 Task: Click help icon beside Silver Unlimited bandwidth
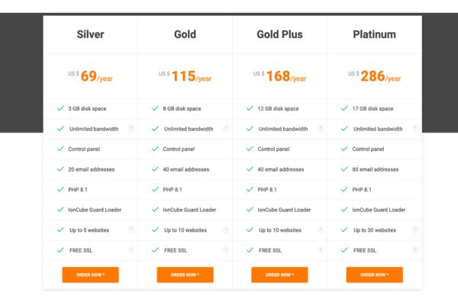tap(131, 129)
